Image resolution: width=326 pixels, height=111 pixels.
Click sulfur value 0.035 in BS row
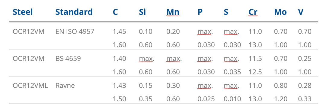pyautogui.click(x=232, y=72)
